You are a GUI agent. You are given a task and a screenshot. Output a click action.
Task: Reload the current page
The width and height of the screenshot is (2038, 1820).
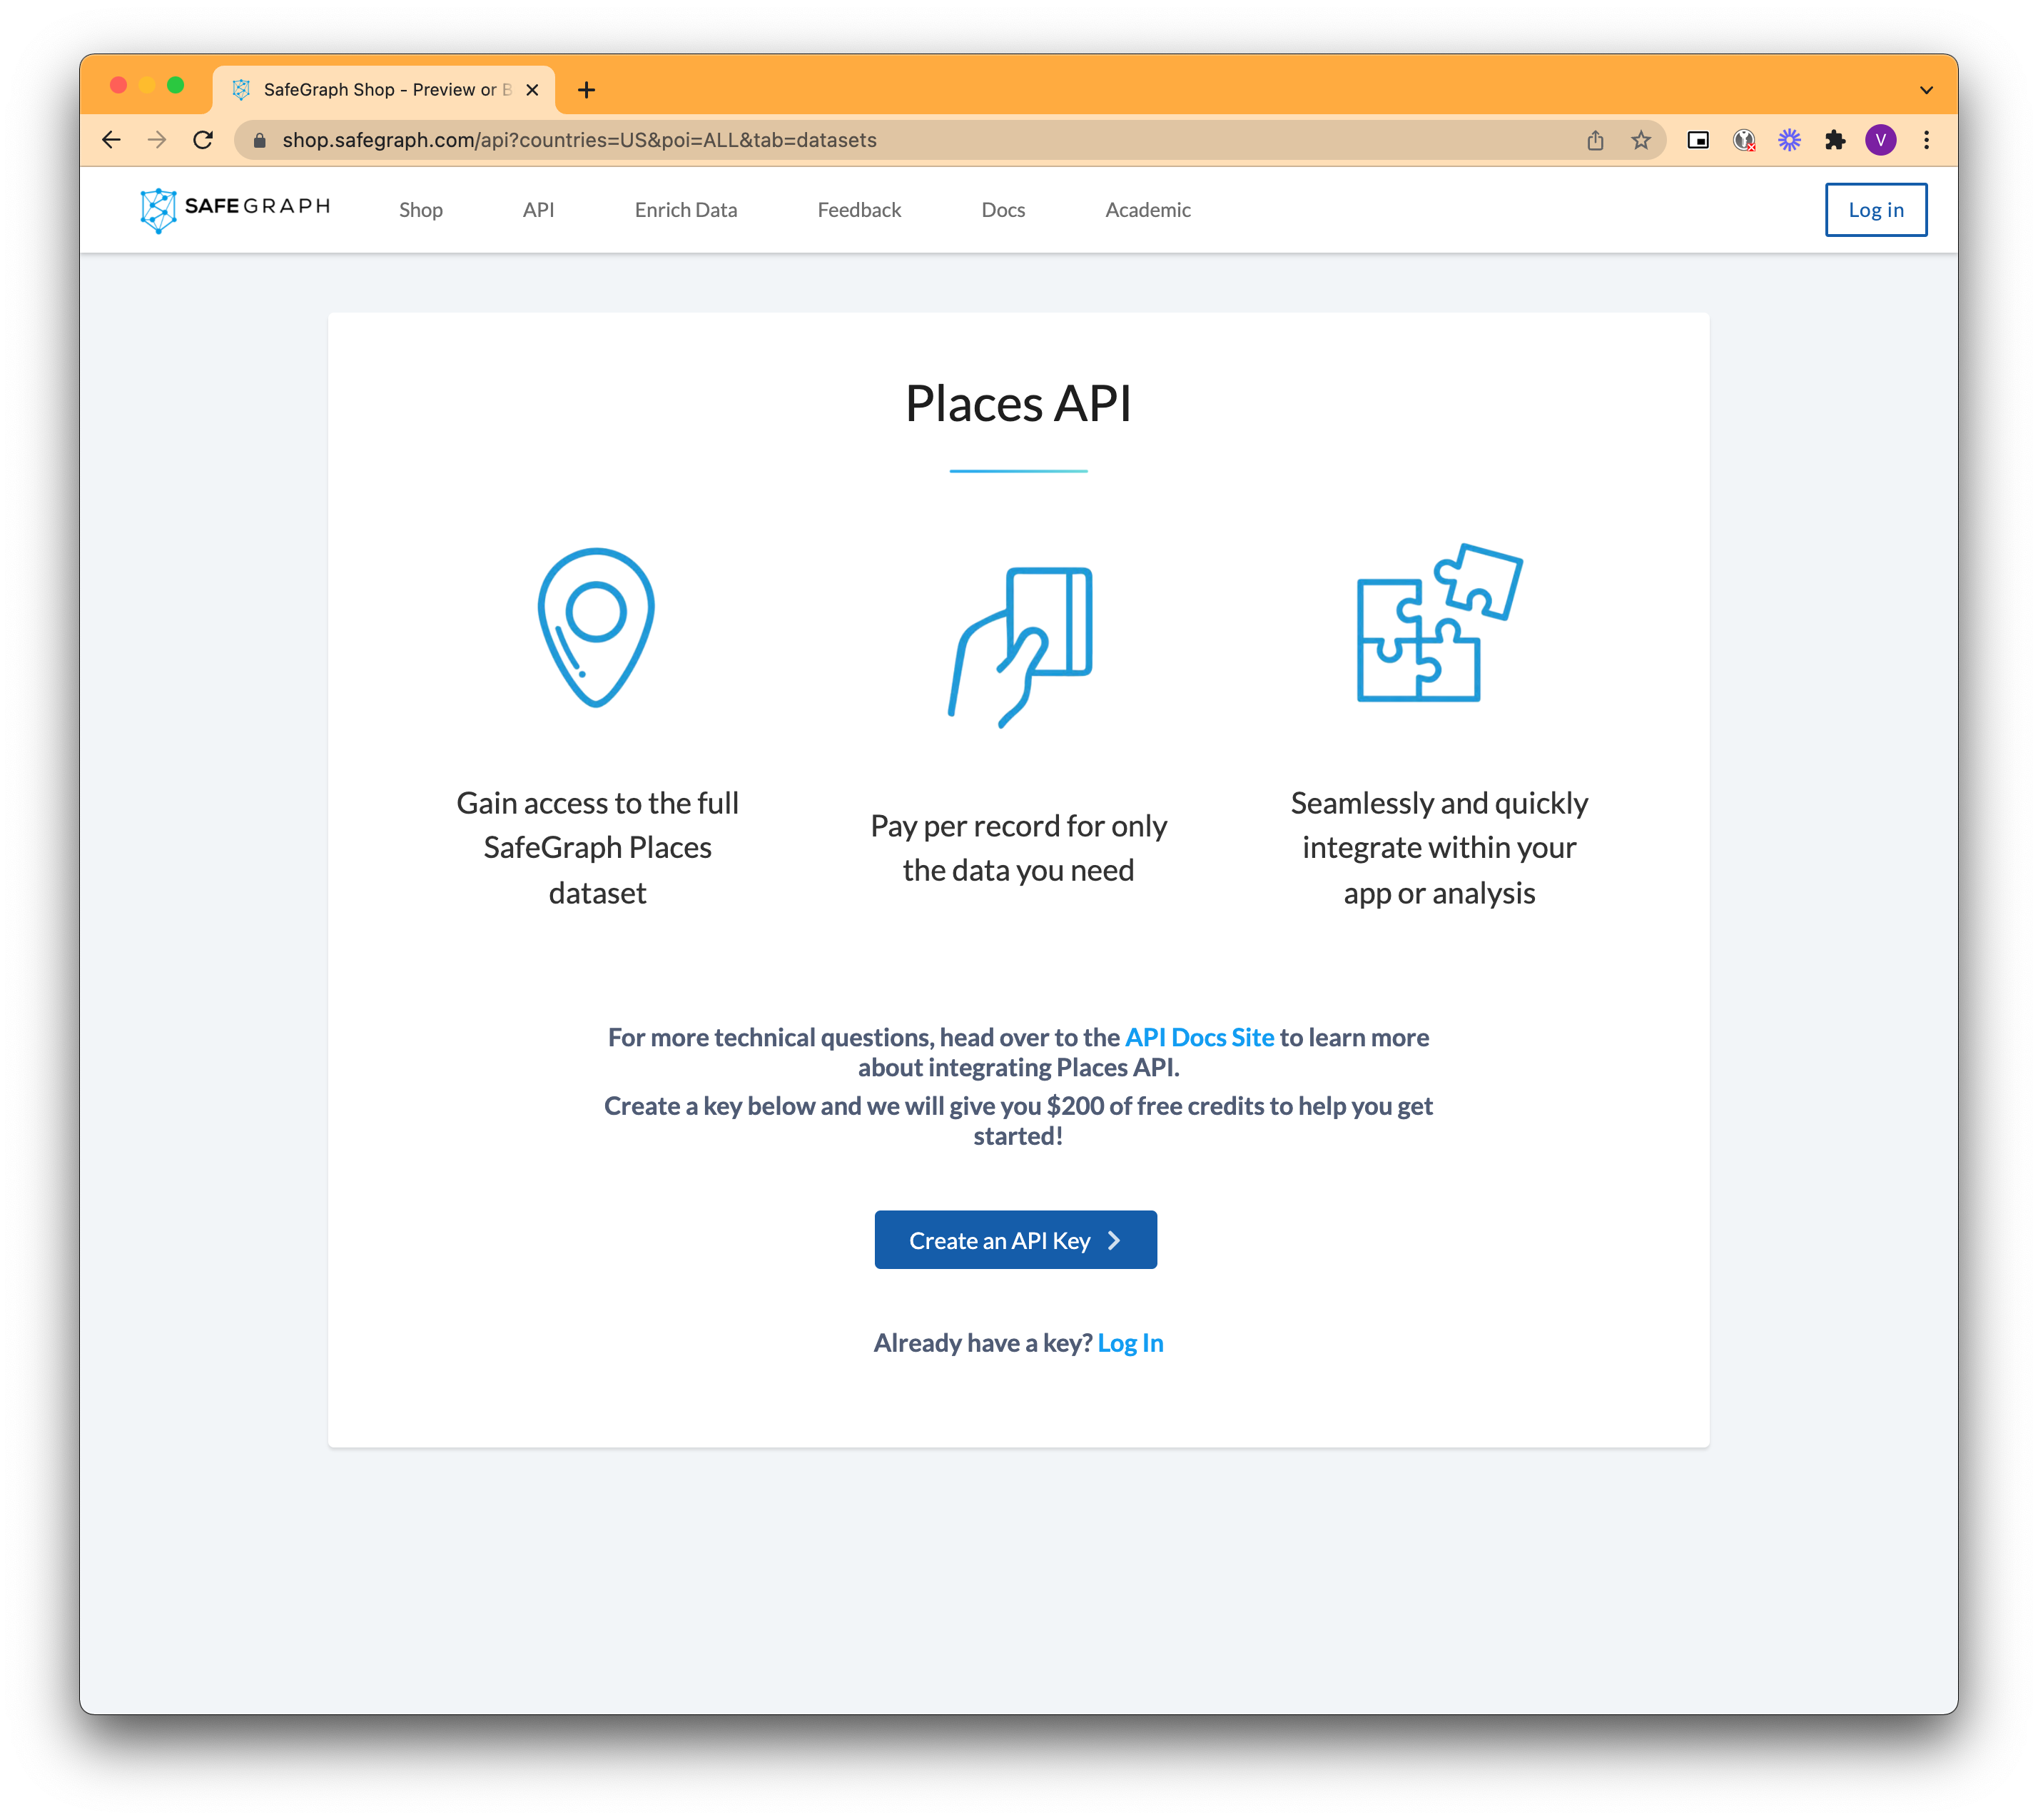[203, 140]
